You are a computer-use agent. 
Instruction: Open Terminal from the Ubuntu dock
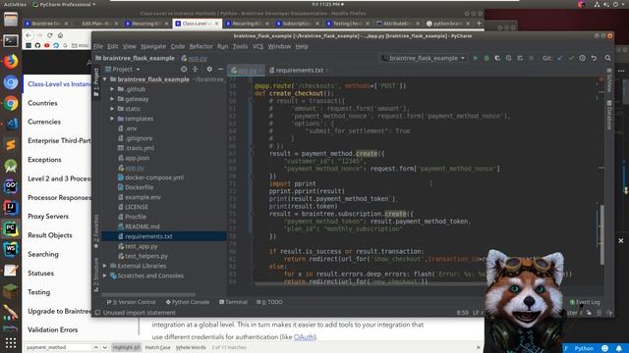tap(11, 41)
